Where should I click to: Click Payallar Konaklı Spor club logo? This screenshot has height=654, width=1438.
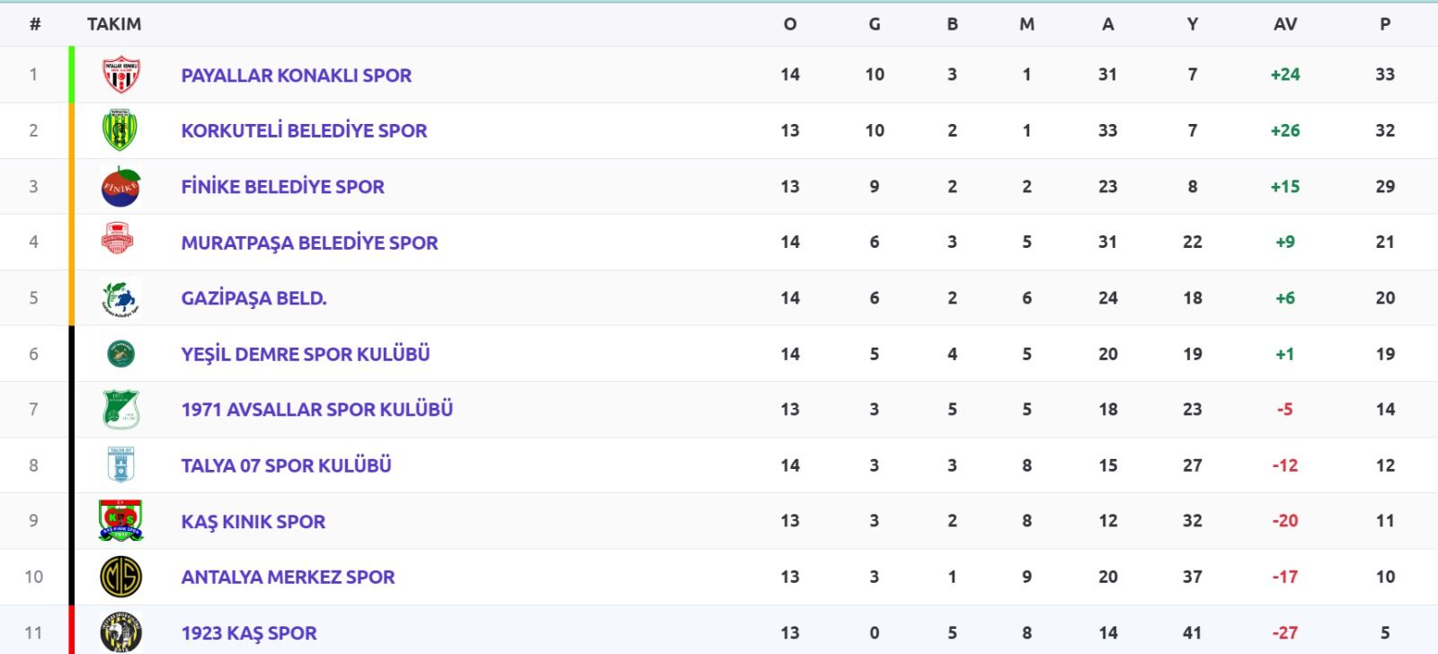pos(120,75)
